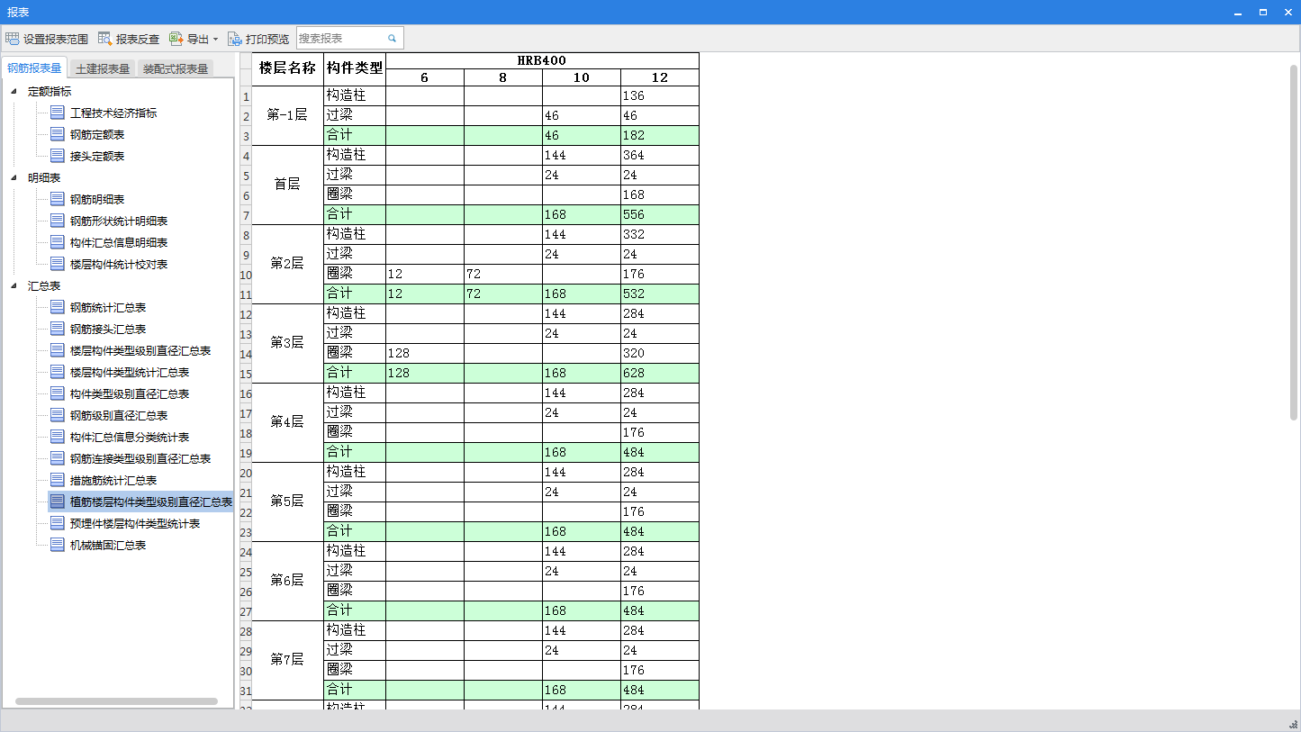Click the icon beside 植筋楼层构件类型级别直径汇总表

click(x=58, y=502)
